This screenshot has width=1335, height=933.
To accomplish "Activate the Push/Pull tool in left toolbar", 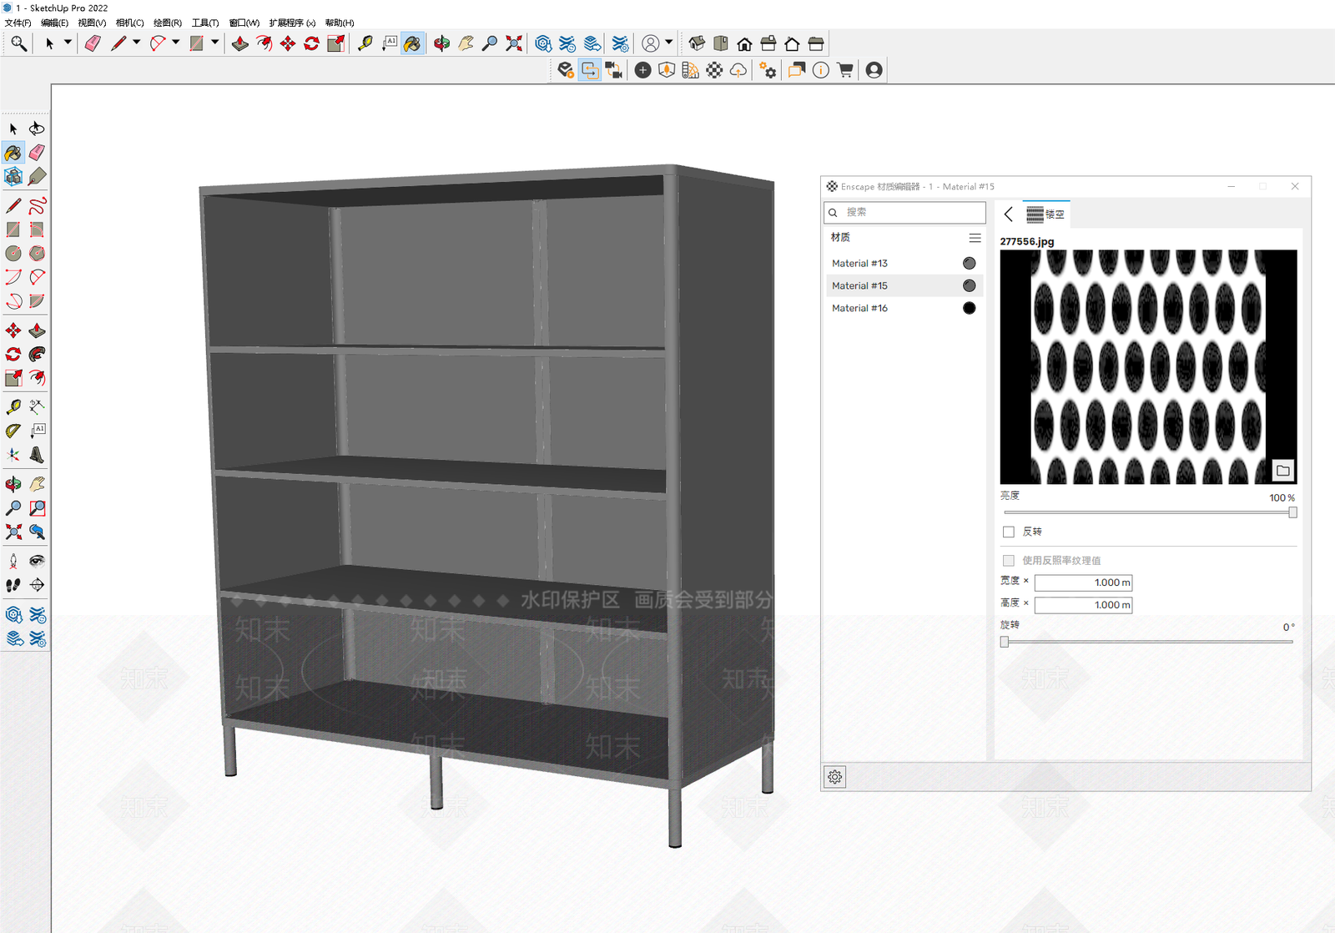I will tap(37, 330).
